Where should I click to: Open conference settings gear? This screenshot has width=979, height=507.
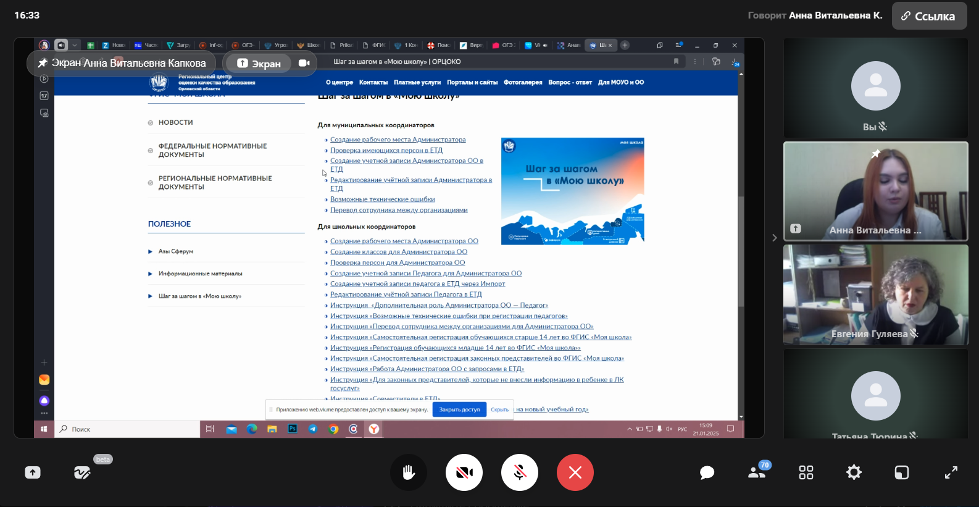pos(854,472)
